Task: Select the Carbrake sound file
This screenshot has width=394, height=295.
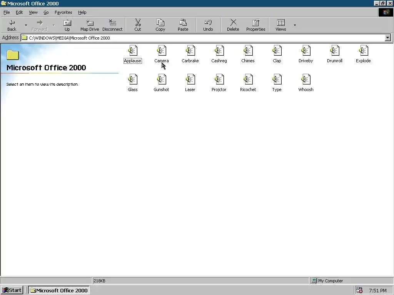Action: tap(190, 54)
